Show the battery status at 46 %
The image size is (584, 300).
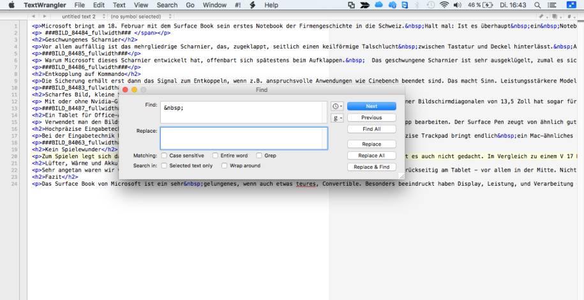point(480,5)
